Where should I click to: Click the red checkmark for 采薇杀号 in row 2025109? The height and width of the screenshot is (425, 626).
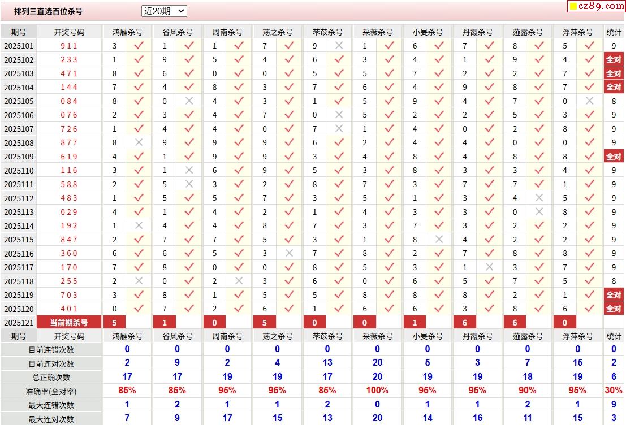point(389,157)
